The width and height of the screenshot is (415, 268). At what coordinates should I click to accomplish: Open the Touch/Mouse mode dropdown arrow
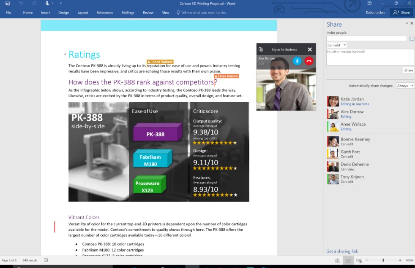(x=52, y=3)
